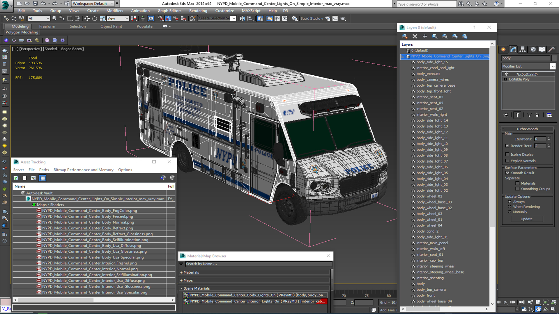This screenshot has width=559, height=314.
Task: Select the Manually update option
Action: pos(510,212)
